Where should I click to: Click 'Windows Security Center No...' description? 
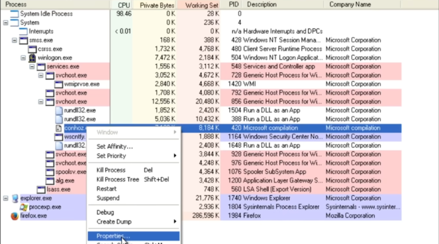coord(283,137)
